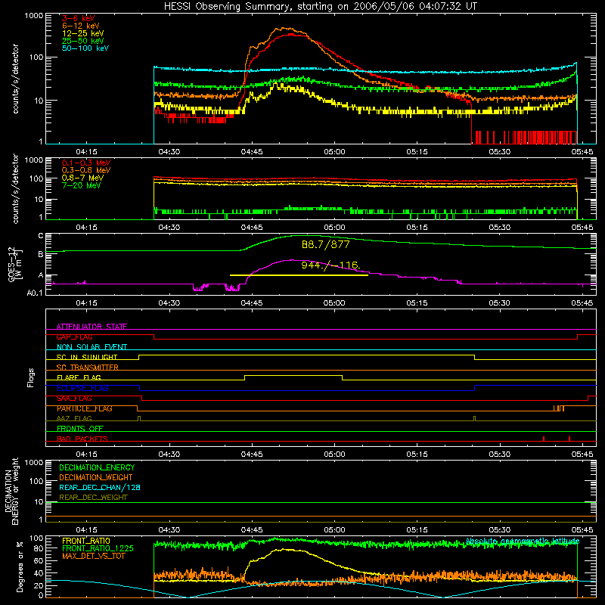Click the HESSI Observing Summary title
The image size is (605, 605).
tap(321, 7)
